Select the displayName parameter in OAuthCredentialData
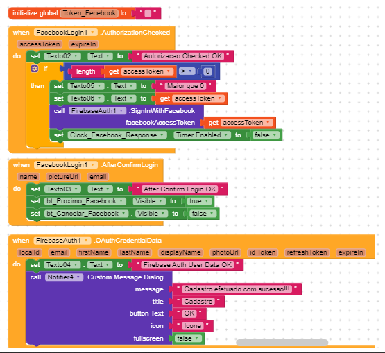Image resolution: width=385 pixels, height=353 pixels. click(180, 252)
